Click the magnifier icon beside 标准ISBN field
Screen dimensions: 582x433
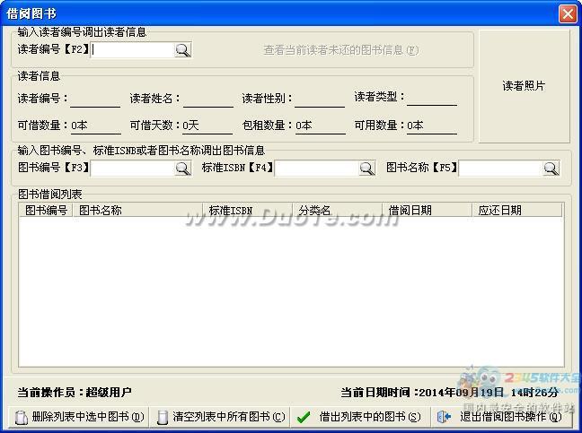tap(366, 168)
